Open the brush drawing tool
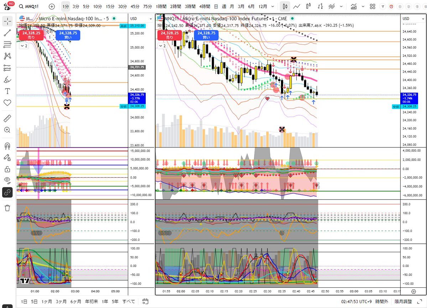Image resolution: width=427 pixels, height=308 pixels. [x=7, y=80]
